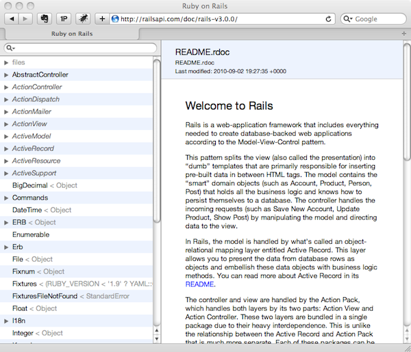Open the 1Password toolbar button

pos(64,18)
